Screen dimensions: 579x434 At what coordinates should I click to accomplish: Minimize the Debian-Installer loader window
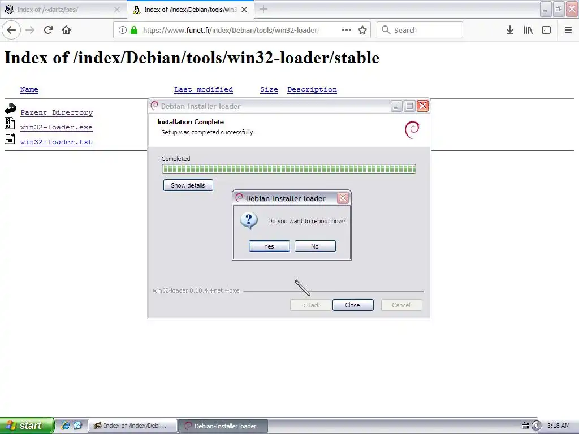pyautogui.click(x=396, y=106)
